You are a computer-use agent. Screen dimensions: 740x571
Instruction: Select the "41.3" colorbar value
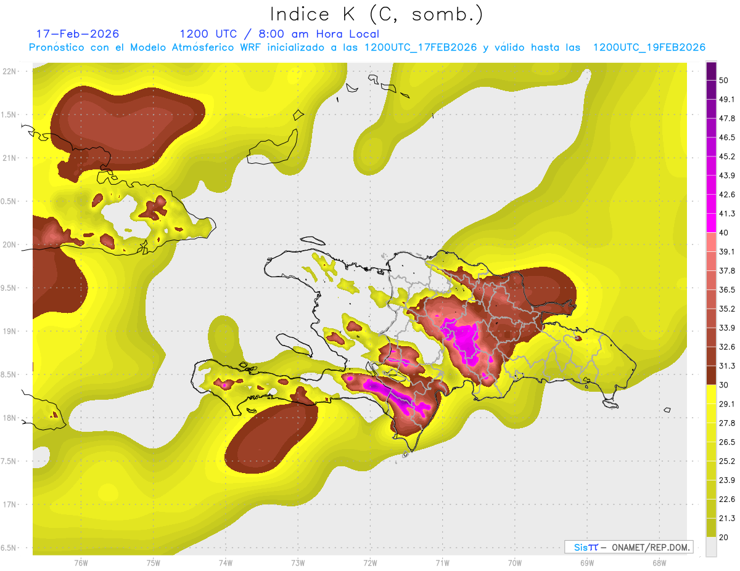tap(727, 214)
